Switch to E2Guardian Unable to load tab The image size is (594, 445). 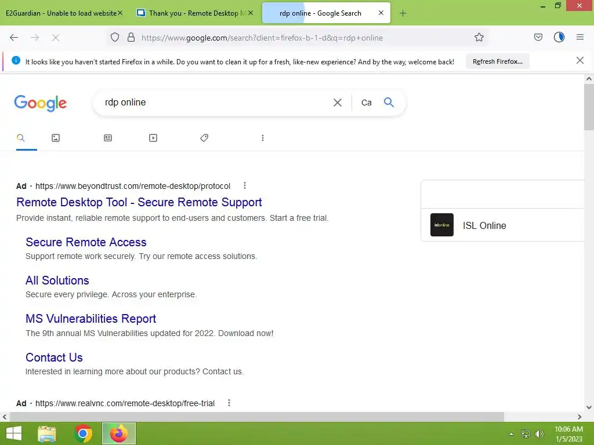point(60,13)
